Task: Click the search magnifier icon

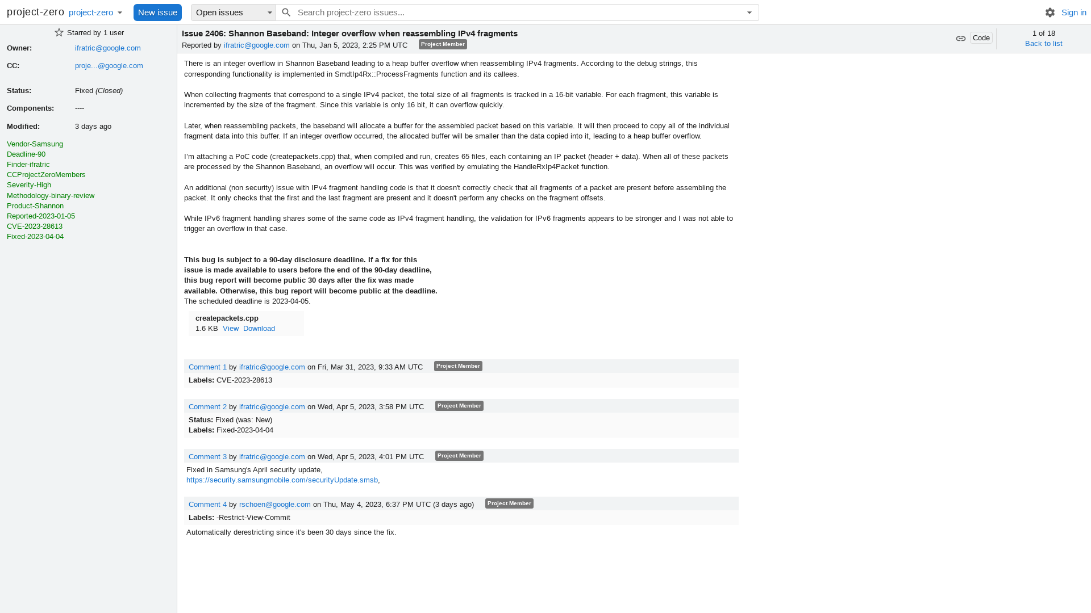Action: click(286, 12)
